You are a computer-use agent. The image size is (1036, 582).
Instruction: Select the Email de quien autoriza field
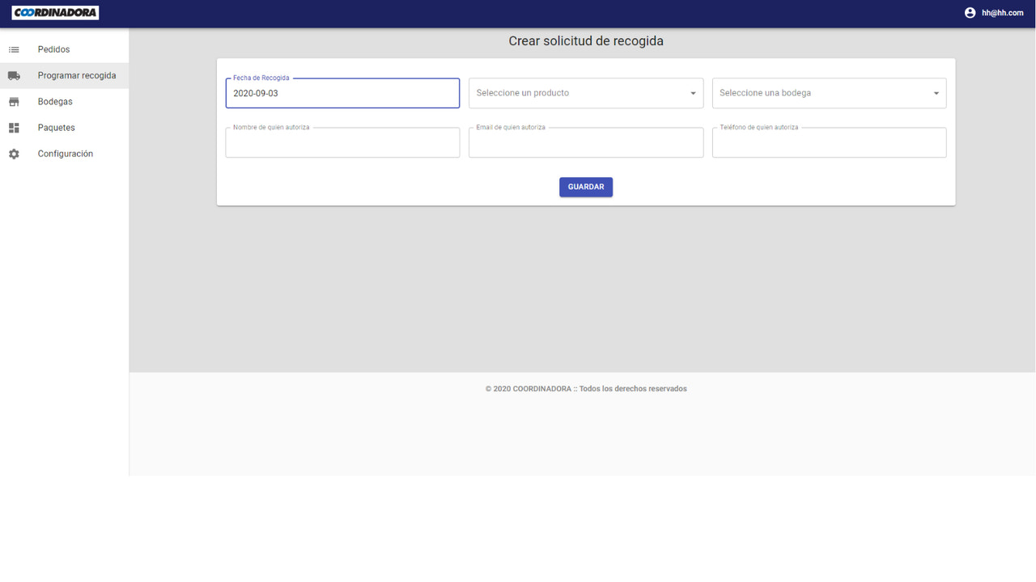(586, 142)
